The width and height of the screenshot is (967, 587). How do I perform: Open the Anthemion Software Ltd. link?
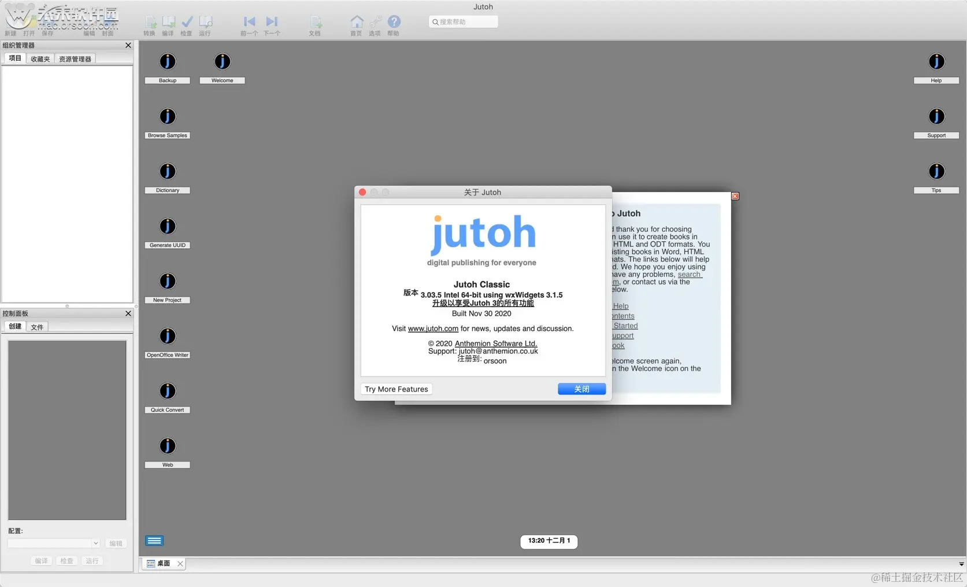(x=496, y=344)
